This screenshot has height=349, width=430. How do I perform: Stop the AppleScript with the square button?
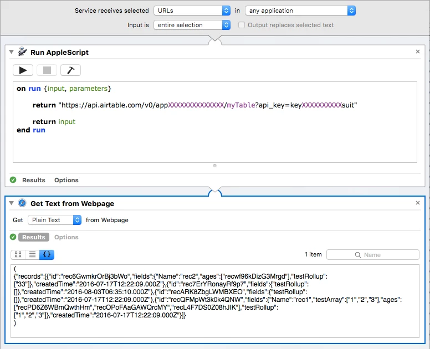point(47,70)
